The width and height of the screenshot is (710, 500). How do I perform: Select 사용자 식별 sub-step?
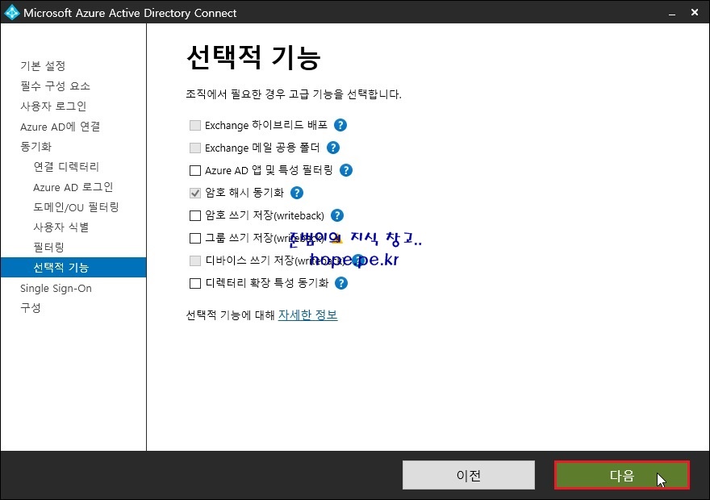[61, 227]
